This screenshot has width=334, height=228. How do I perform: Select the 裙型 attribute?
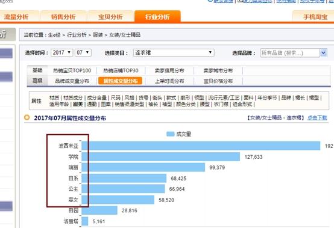pyautogui.click(x=314, y=97)
